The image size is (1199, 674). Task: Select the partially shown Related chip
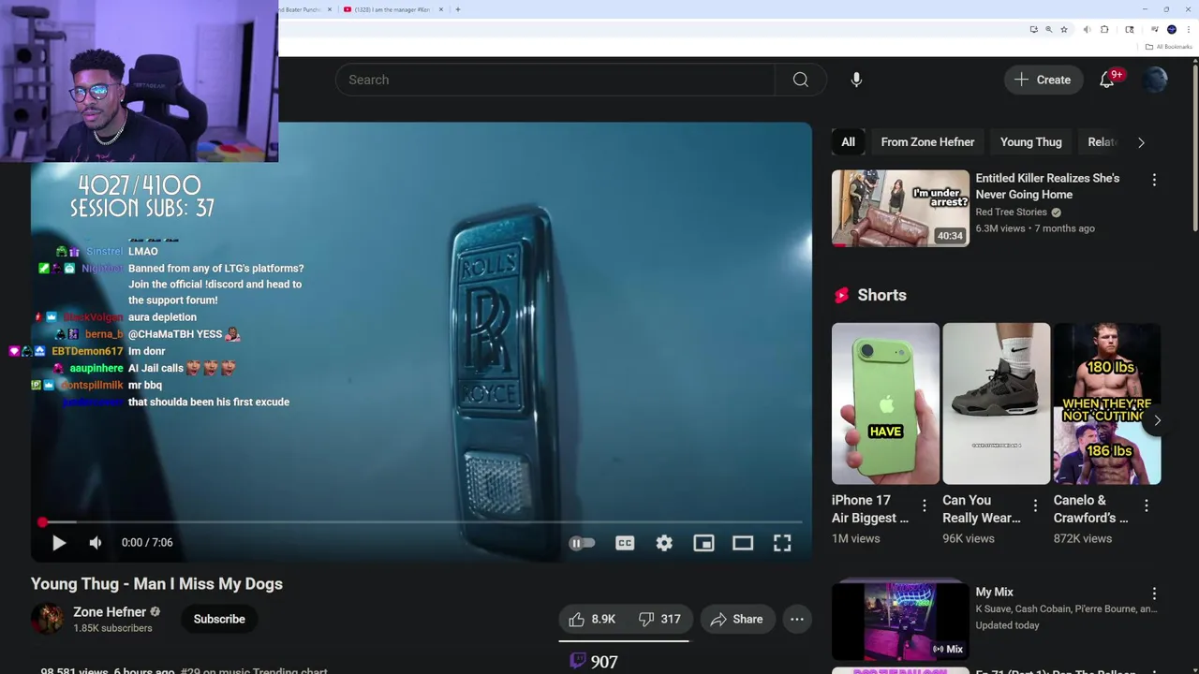click(x=1102, y=142)
